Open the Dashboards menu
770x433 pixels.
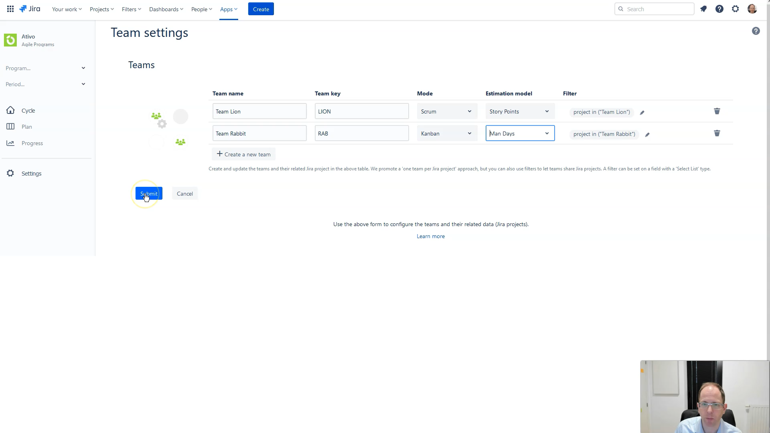(166, 9)
